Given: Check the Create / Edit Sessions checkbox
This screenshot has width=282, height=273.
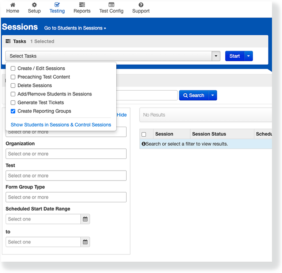Looking at the screenshot, I should pyautogui.click(x=13, y=69).
